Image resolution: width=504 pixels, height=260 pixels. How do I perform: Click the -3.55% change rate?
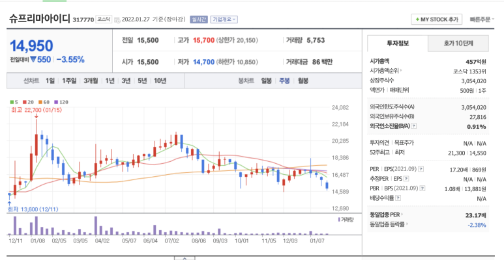(x=70, y=59)
